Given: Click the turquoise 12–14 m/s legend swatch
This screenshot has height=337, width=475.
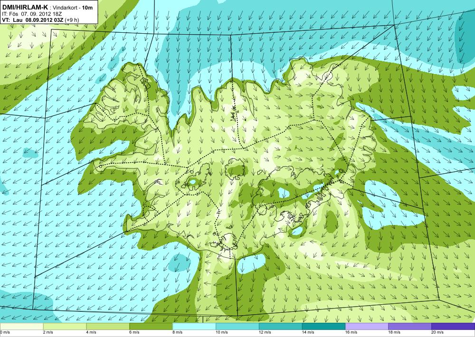Looking at the screenshot, I should tap(281, 327).
